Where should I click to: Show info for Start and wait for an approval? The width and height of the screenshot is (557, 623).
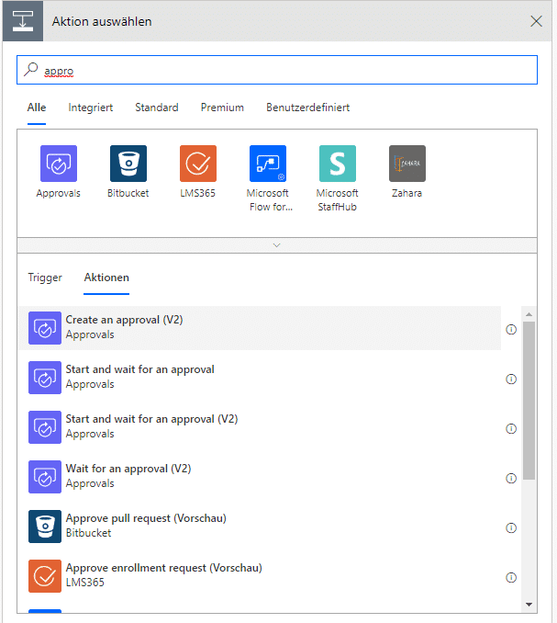pos(511,379)
